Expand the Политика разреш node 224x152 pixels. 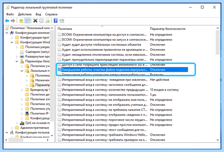pyautogui.click(x=17, y=47)
